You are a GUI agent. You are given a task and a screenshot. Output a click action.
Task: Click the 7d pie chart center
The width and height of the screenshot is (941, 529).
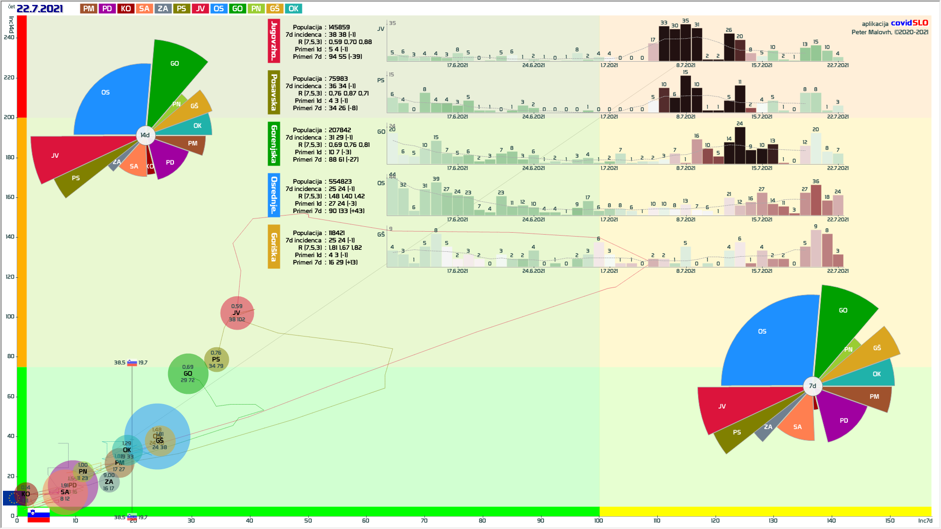pyautogui.click(x=812, y=386)
